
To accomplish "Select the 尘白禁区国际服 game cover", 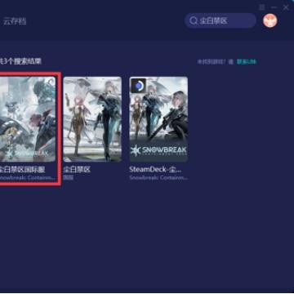I will (28, 119).
